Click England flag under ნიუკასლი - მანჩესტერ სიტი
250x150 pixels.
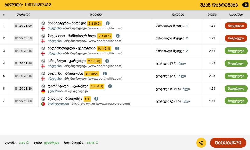pos(43,41)
